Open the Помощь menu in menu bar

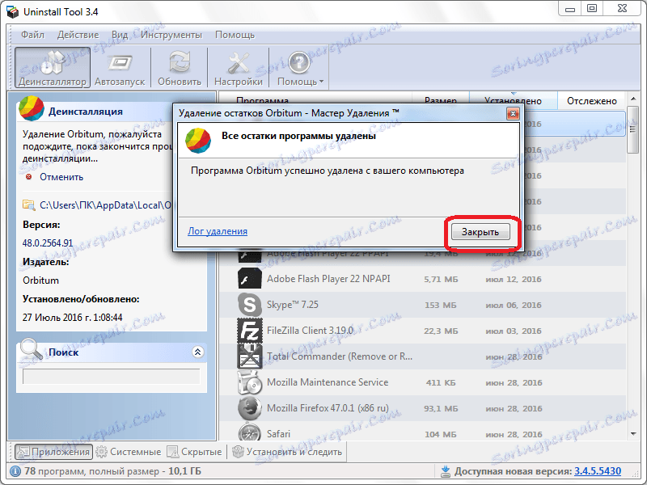coord(235,35)
